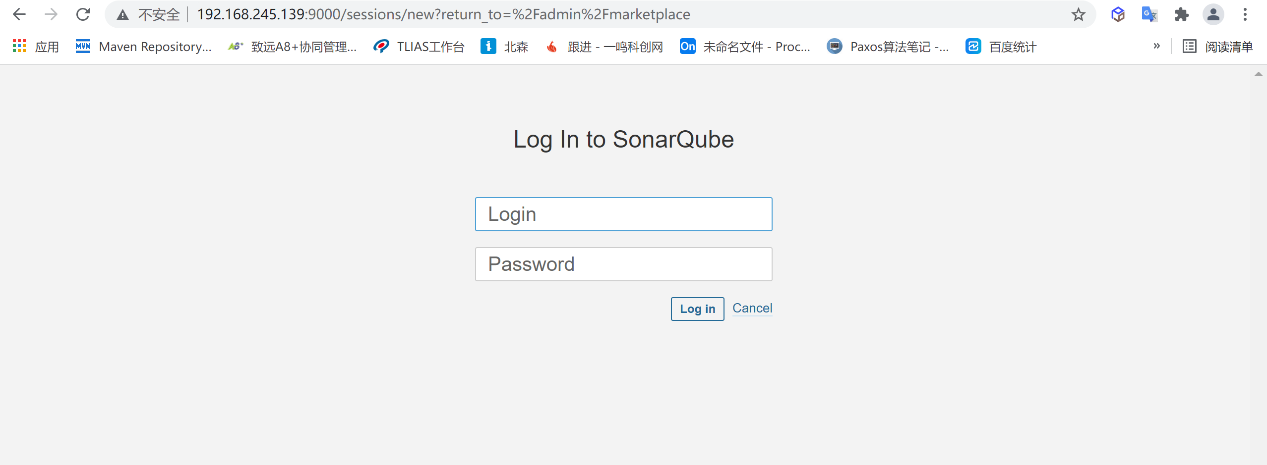
Task: Open the Chrome three-dot menu
Action: (1245, 14)
